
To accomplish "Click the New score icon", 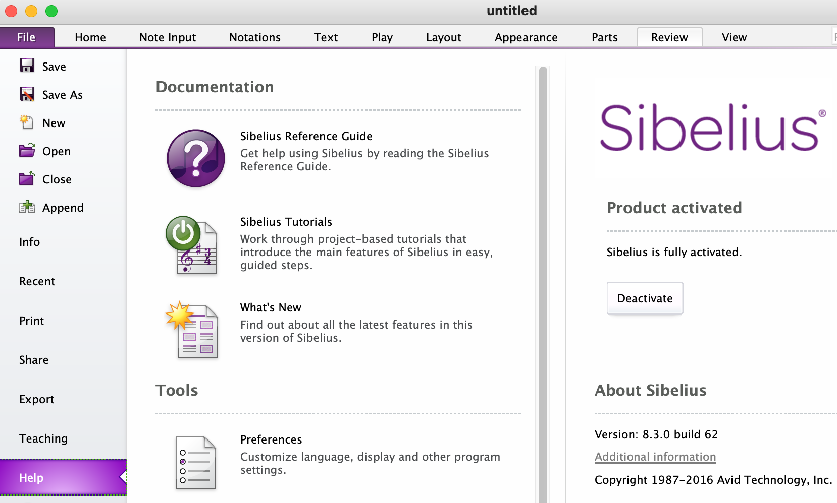I will (27, 122).
